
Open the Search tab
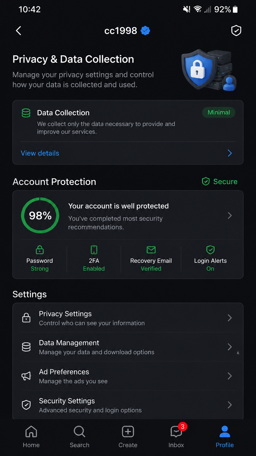[x=79, y=437]
